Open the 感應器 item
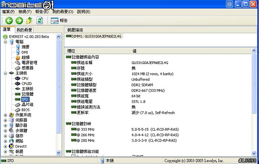259x164 pixels. [28, 68]
